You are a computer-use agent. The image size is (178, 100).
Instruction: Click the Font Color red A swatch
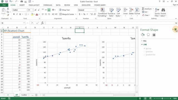coord(37,14)
